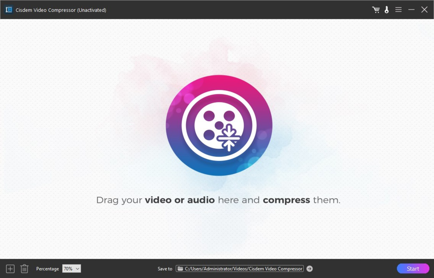Click the add files plus icon
The width and height of the screenshot is (434, 278).
point(10,268)
